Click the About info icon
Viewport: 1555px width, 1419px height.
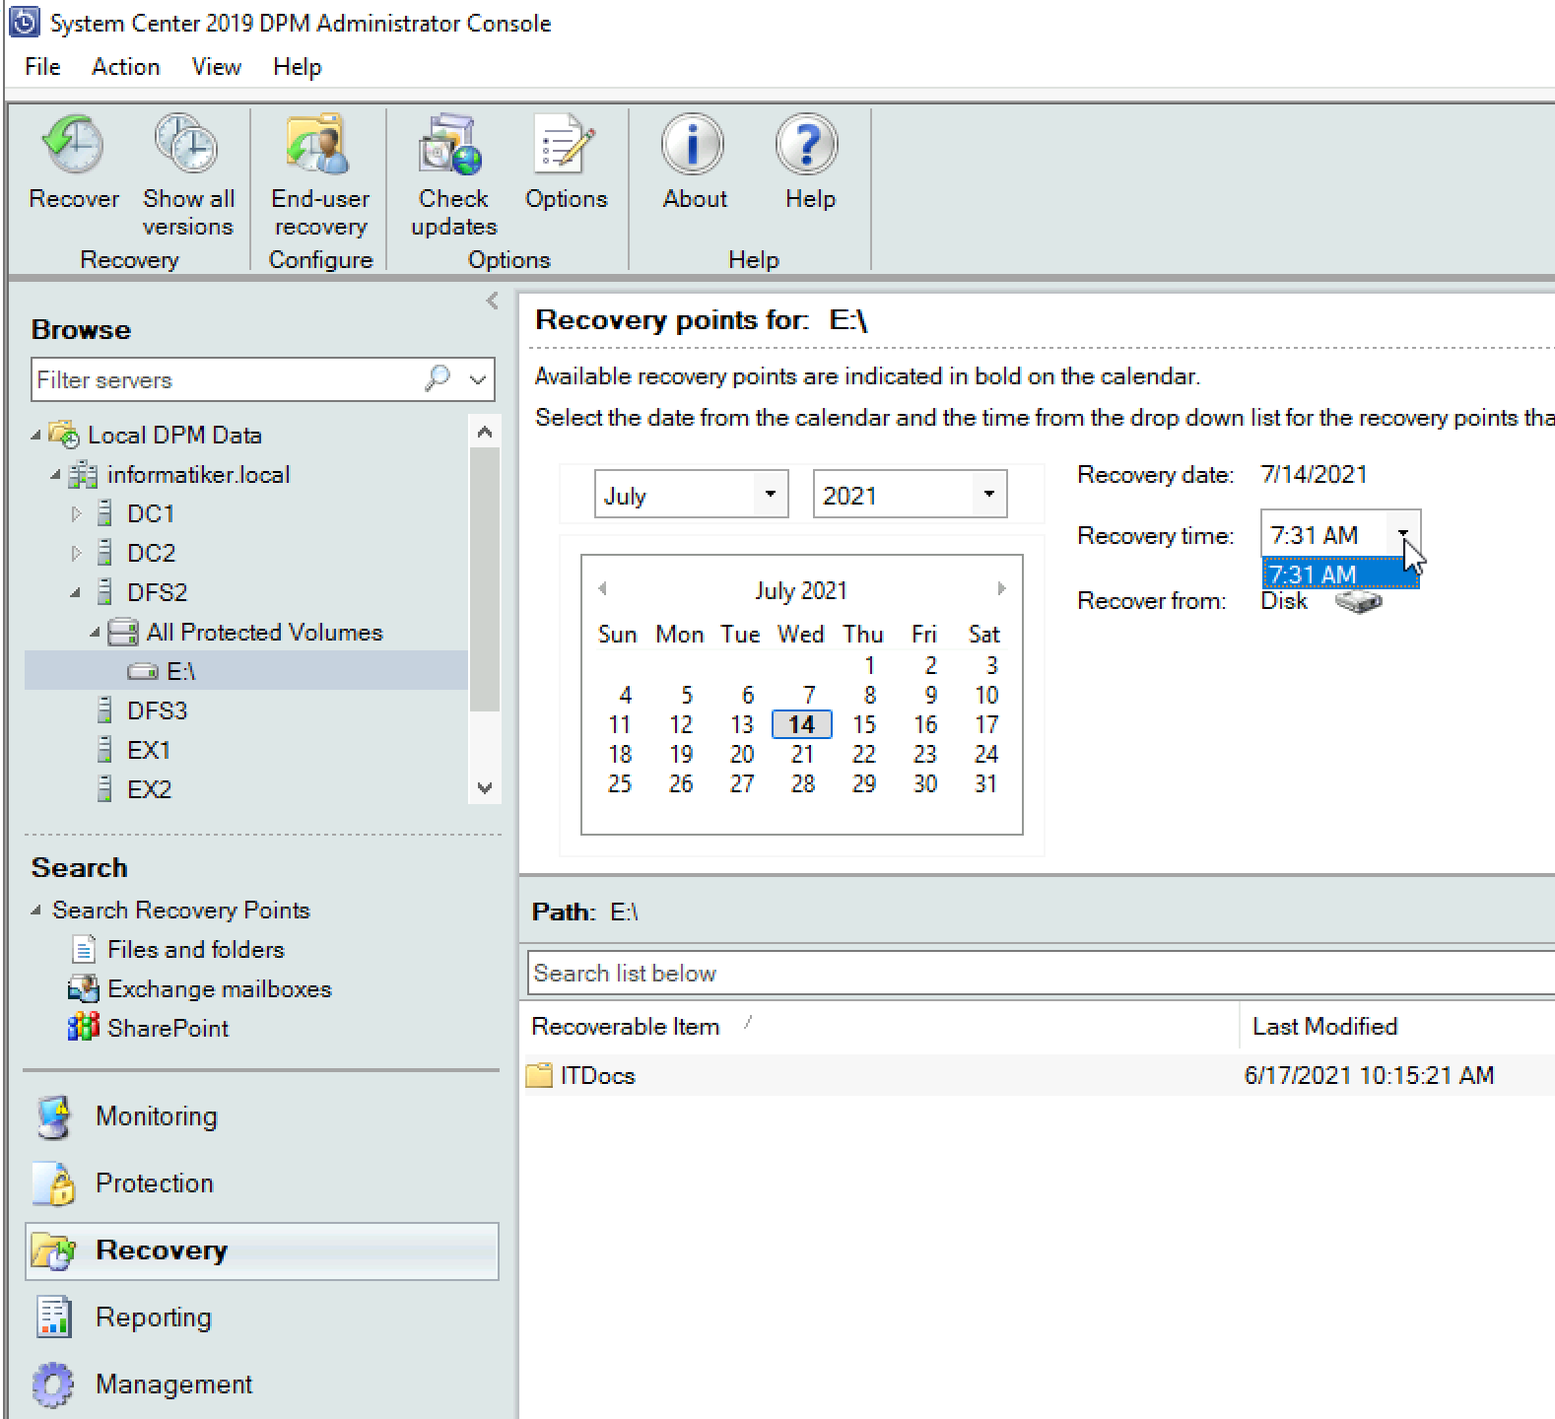693,145
